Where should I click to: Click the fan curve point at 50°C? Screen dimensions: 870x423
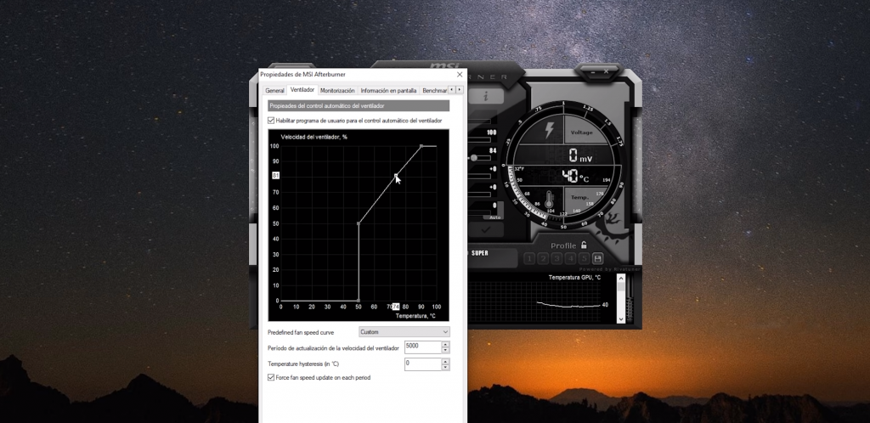pyautogui.click(x=359, y=223)
